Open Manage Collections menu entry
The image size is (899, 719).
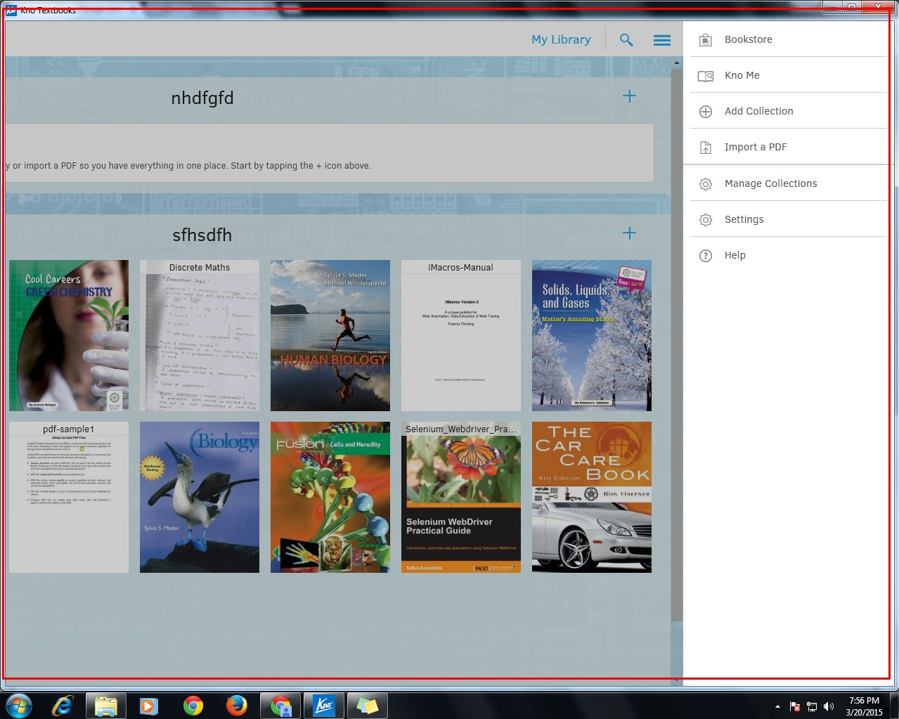click(x=788, y=183)
